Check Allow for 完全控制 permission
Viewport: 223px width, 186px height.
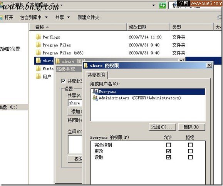169,145
